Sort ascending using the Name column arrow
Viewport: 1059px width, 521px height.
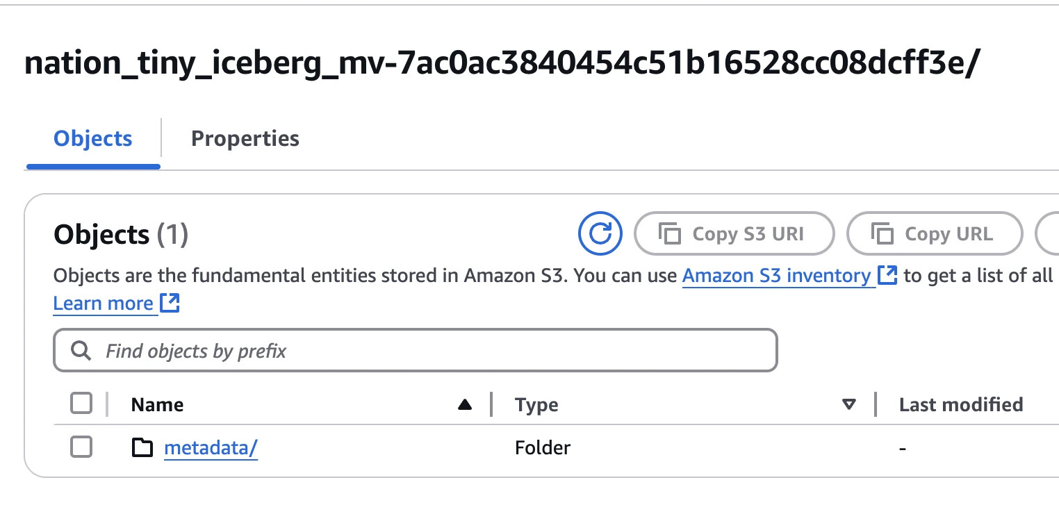465,405
